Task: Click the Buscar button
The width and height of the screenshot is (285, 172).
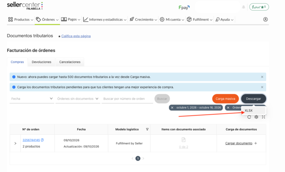Action: click(x=162, y=99)
